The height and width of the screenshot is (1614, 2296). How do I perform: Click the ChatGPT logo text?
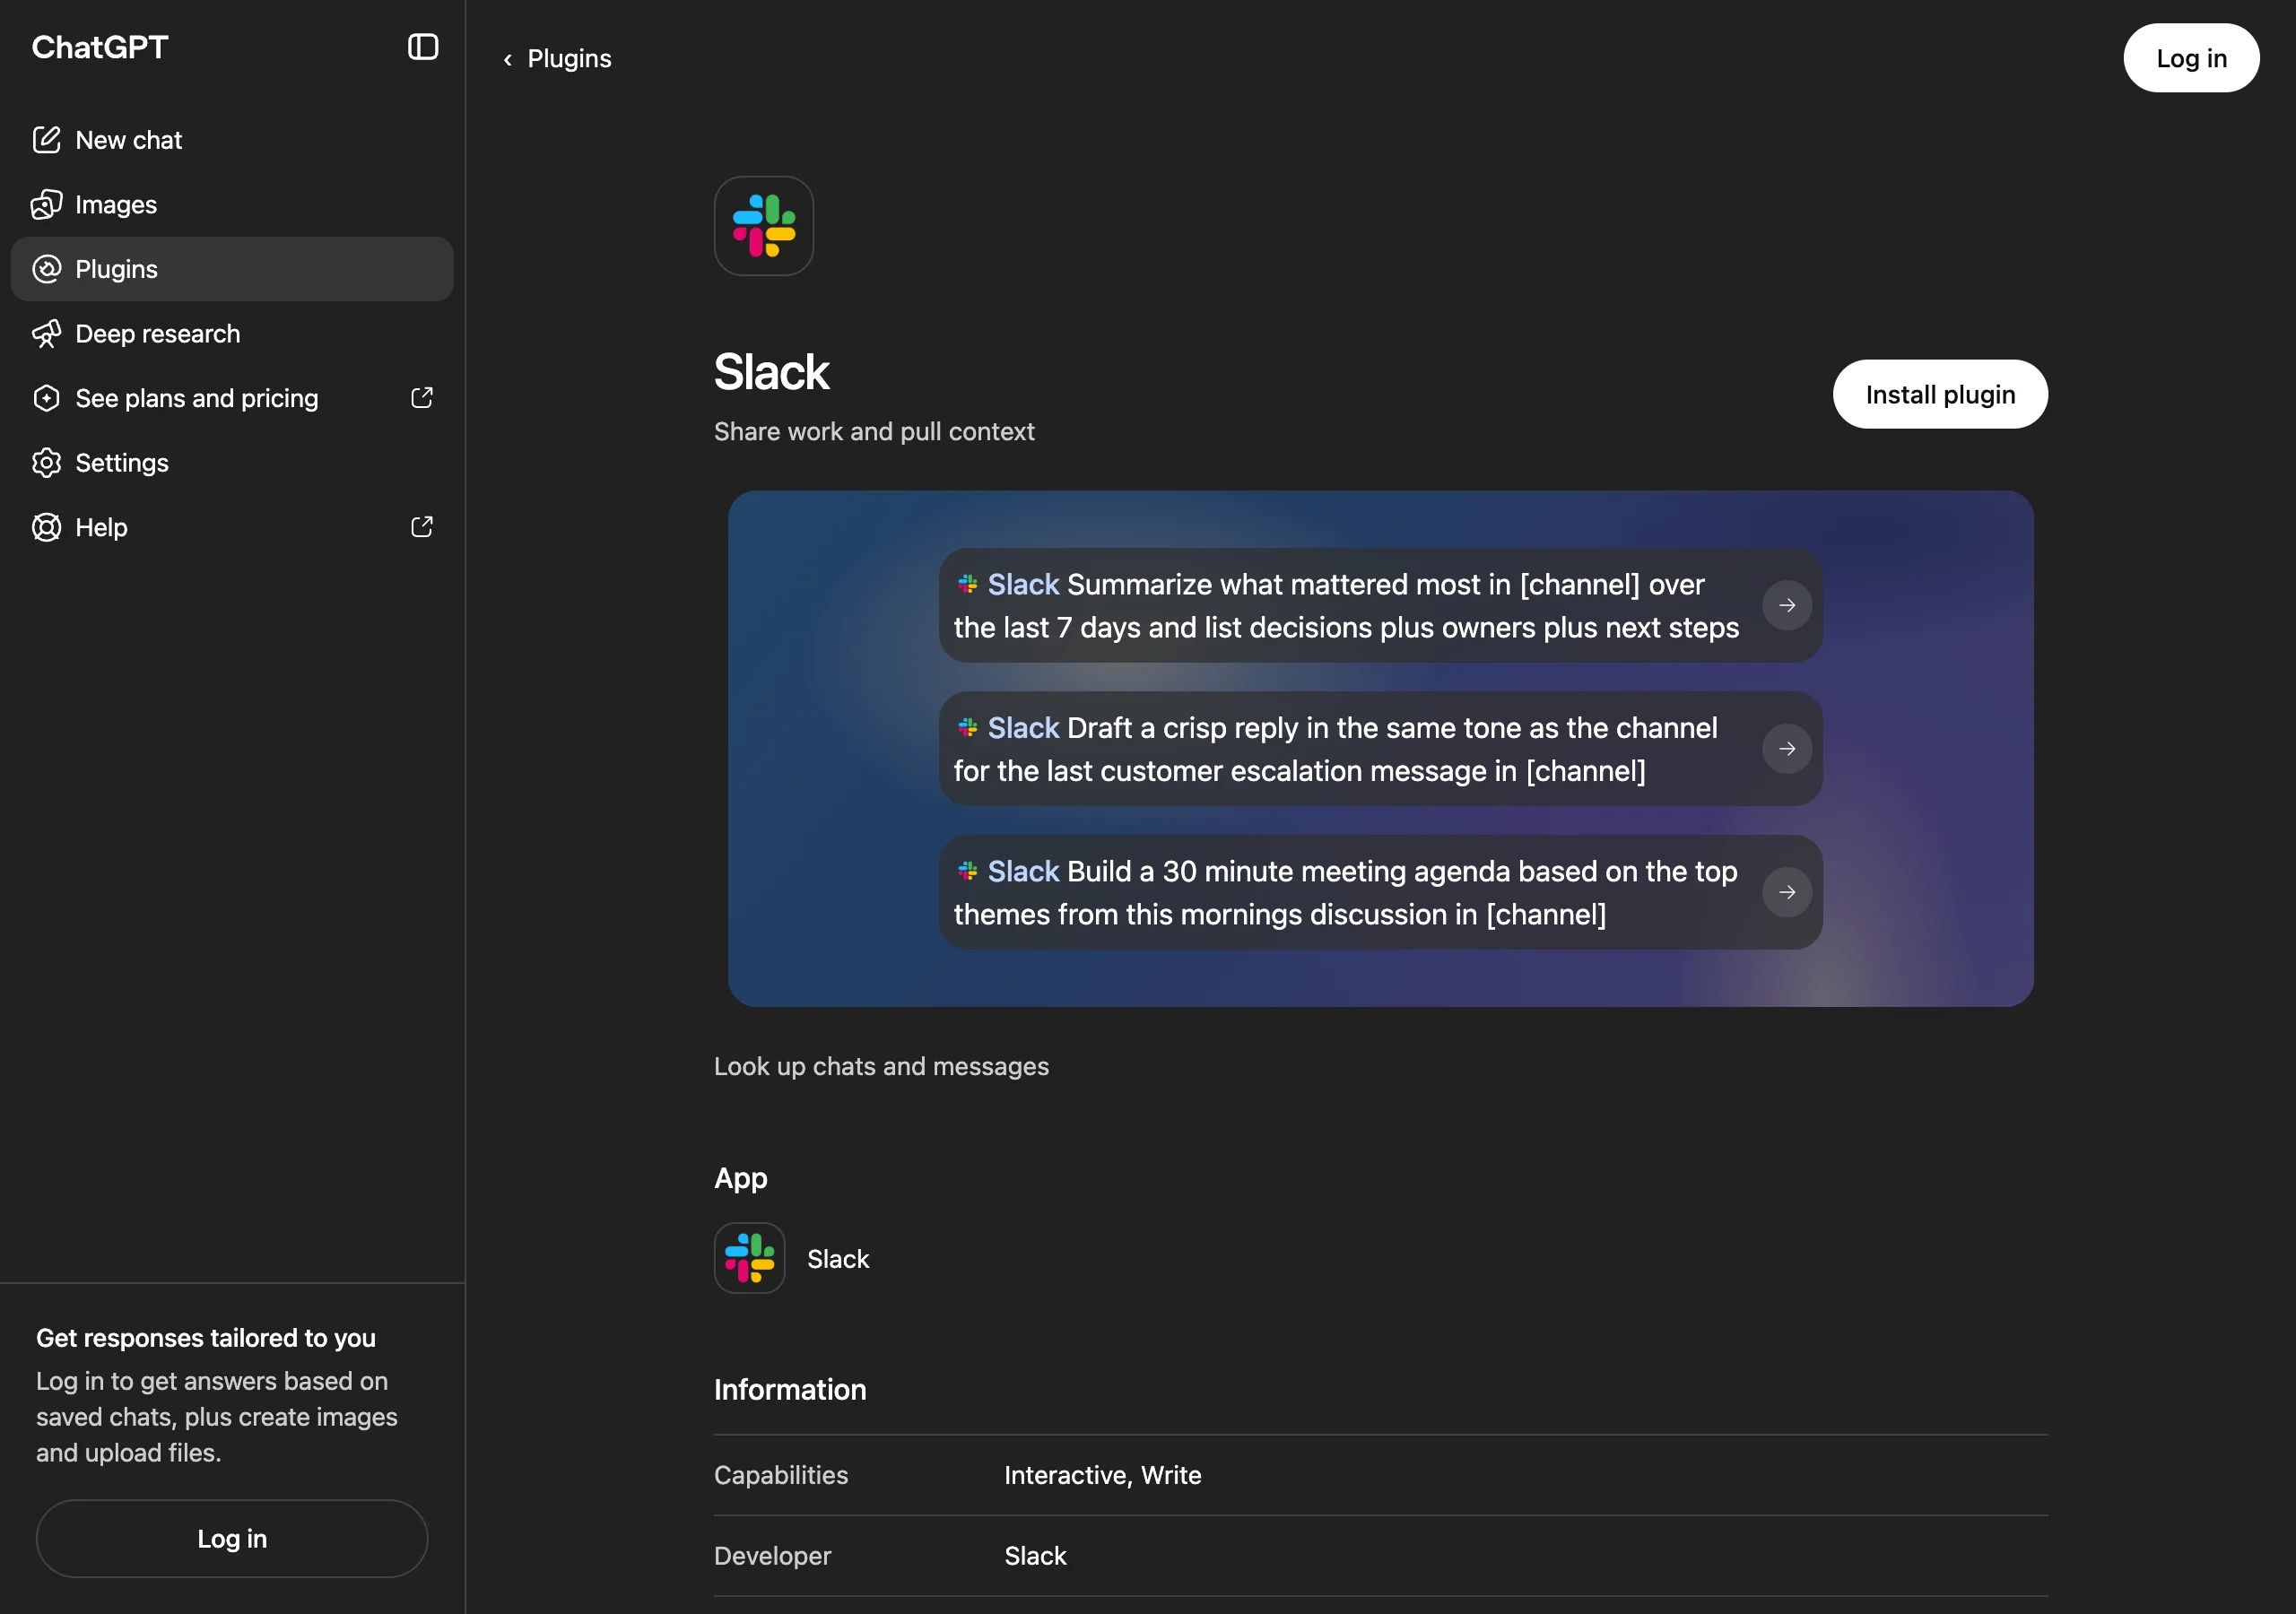(x=100, y=47)
